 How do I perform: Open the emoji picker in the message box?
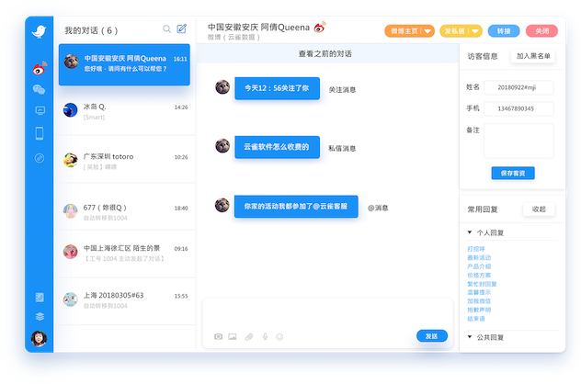[x=279, y=337]
